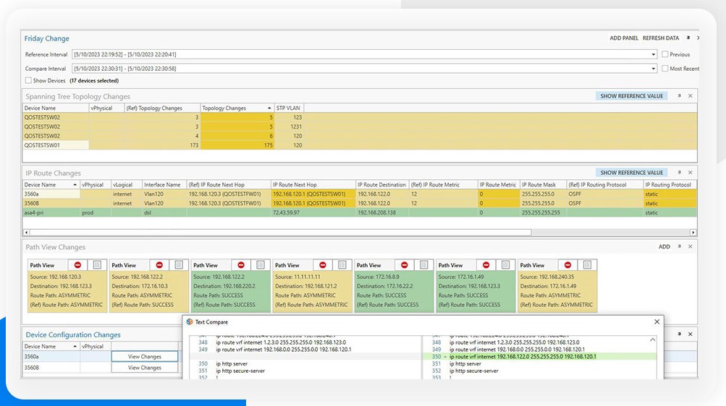Pin the Friday Change dashboard panel
Image resolution: width=726 pixels, height=406 pixels.
click(688, 38)
